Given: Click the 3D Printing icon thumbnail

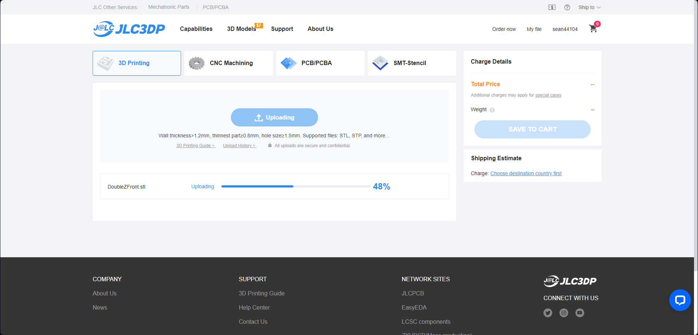Looking at the screenshot, I should (105, 63).
